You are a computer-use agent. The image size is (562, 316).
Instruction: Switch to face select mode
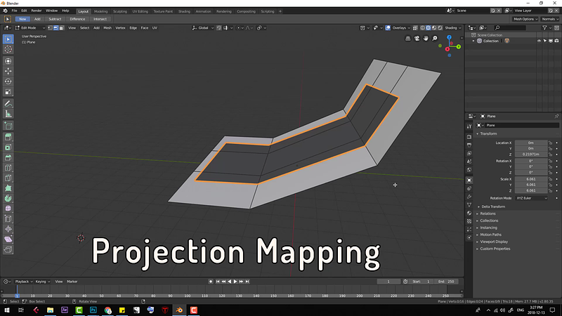(61, 28)
